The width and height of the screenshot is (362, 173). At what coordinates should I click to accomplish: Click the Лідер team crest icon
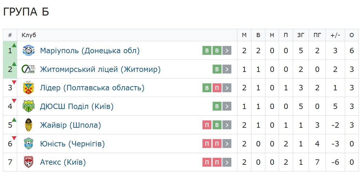pyautogui.click(x=29, y=88)
